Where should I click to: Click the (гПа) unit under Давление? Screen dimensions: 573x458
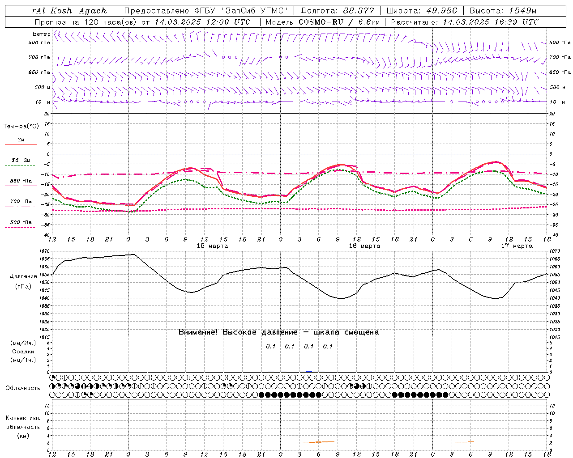(x=23, y=286)
